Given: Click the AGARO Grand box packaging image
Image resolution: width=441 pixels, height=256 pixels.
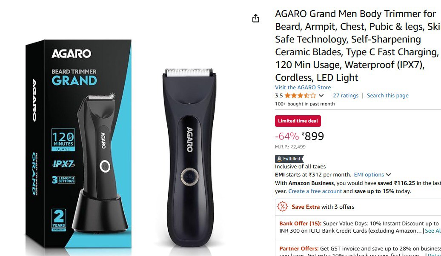Looking at the screenshot, I should pyautogui.click(x=78, y=144).
